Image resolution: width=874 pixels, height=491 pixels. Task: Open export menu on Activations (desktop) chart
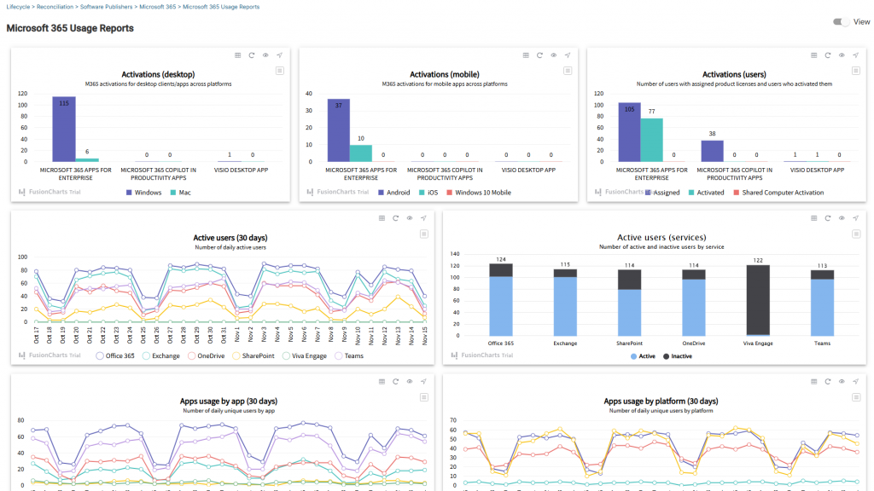(x=280, y=71)
